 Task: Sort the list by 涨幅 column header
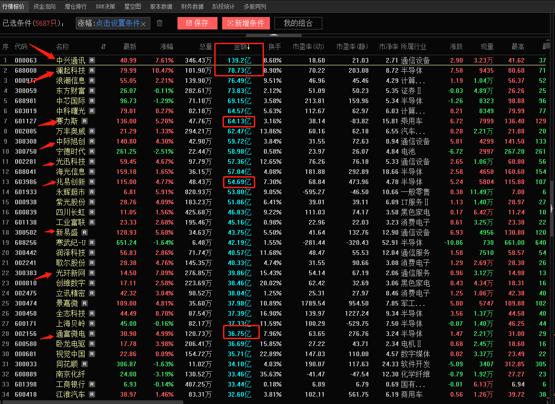pyautogui.click(x=166, y=46)
